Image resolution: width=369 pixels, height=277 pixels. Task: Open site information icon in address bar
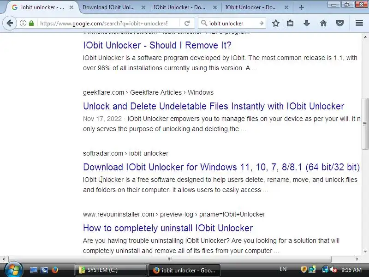tap(23, 24)
